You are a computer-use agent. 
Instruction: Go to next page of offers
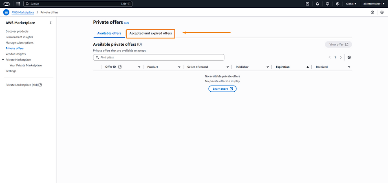[x=341, y=57]
